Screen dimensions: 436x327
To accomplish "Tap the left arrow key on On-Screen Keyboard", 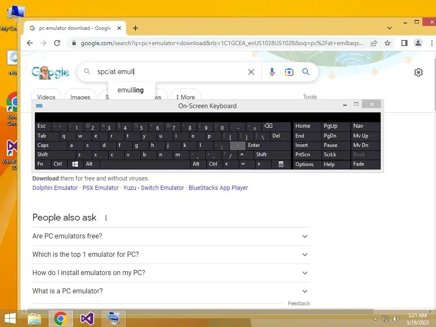I will (x=230, y=164).
